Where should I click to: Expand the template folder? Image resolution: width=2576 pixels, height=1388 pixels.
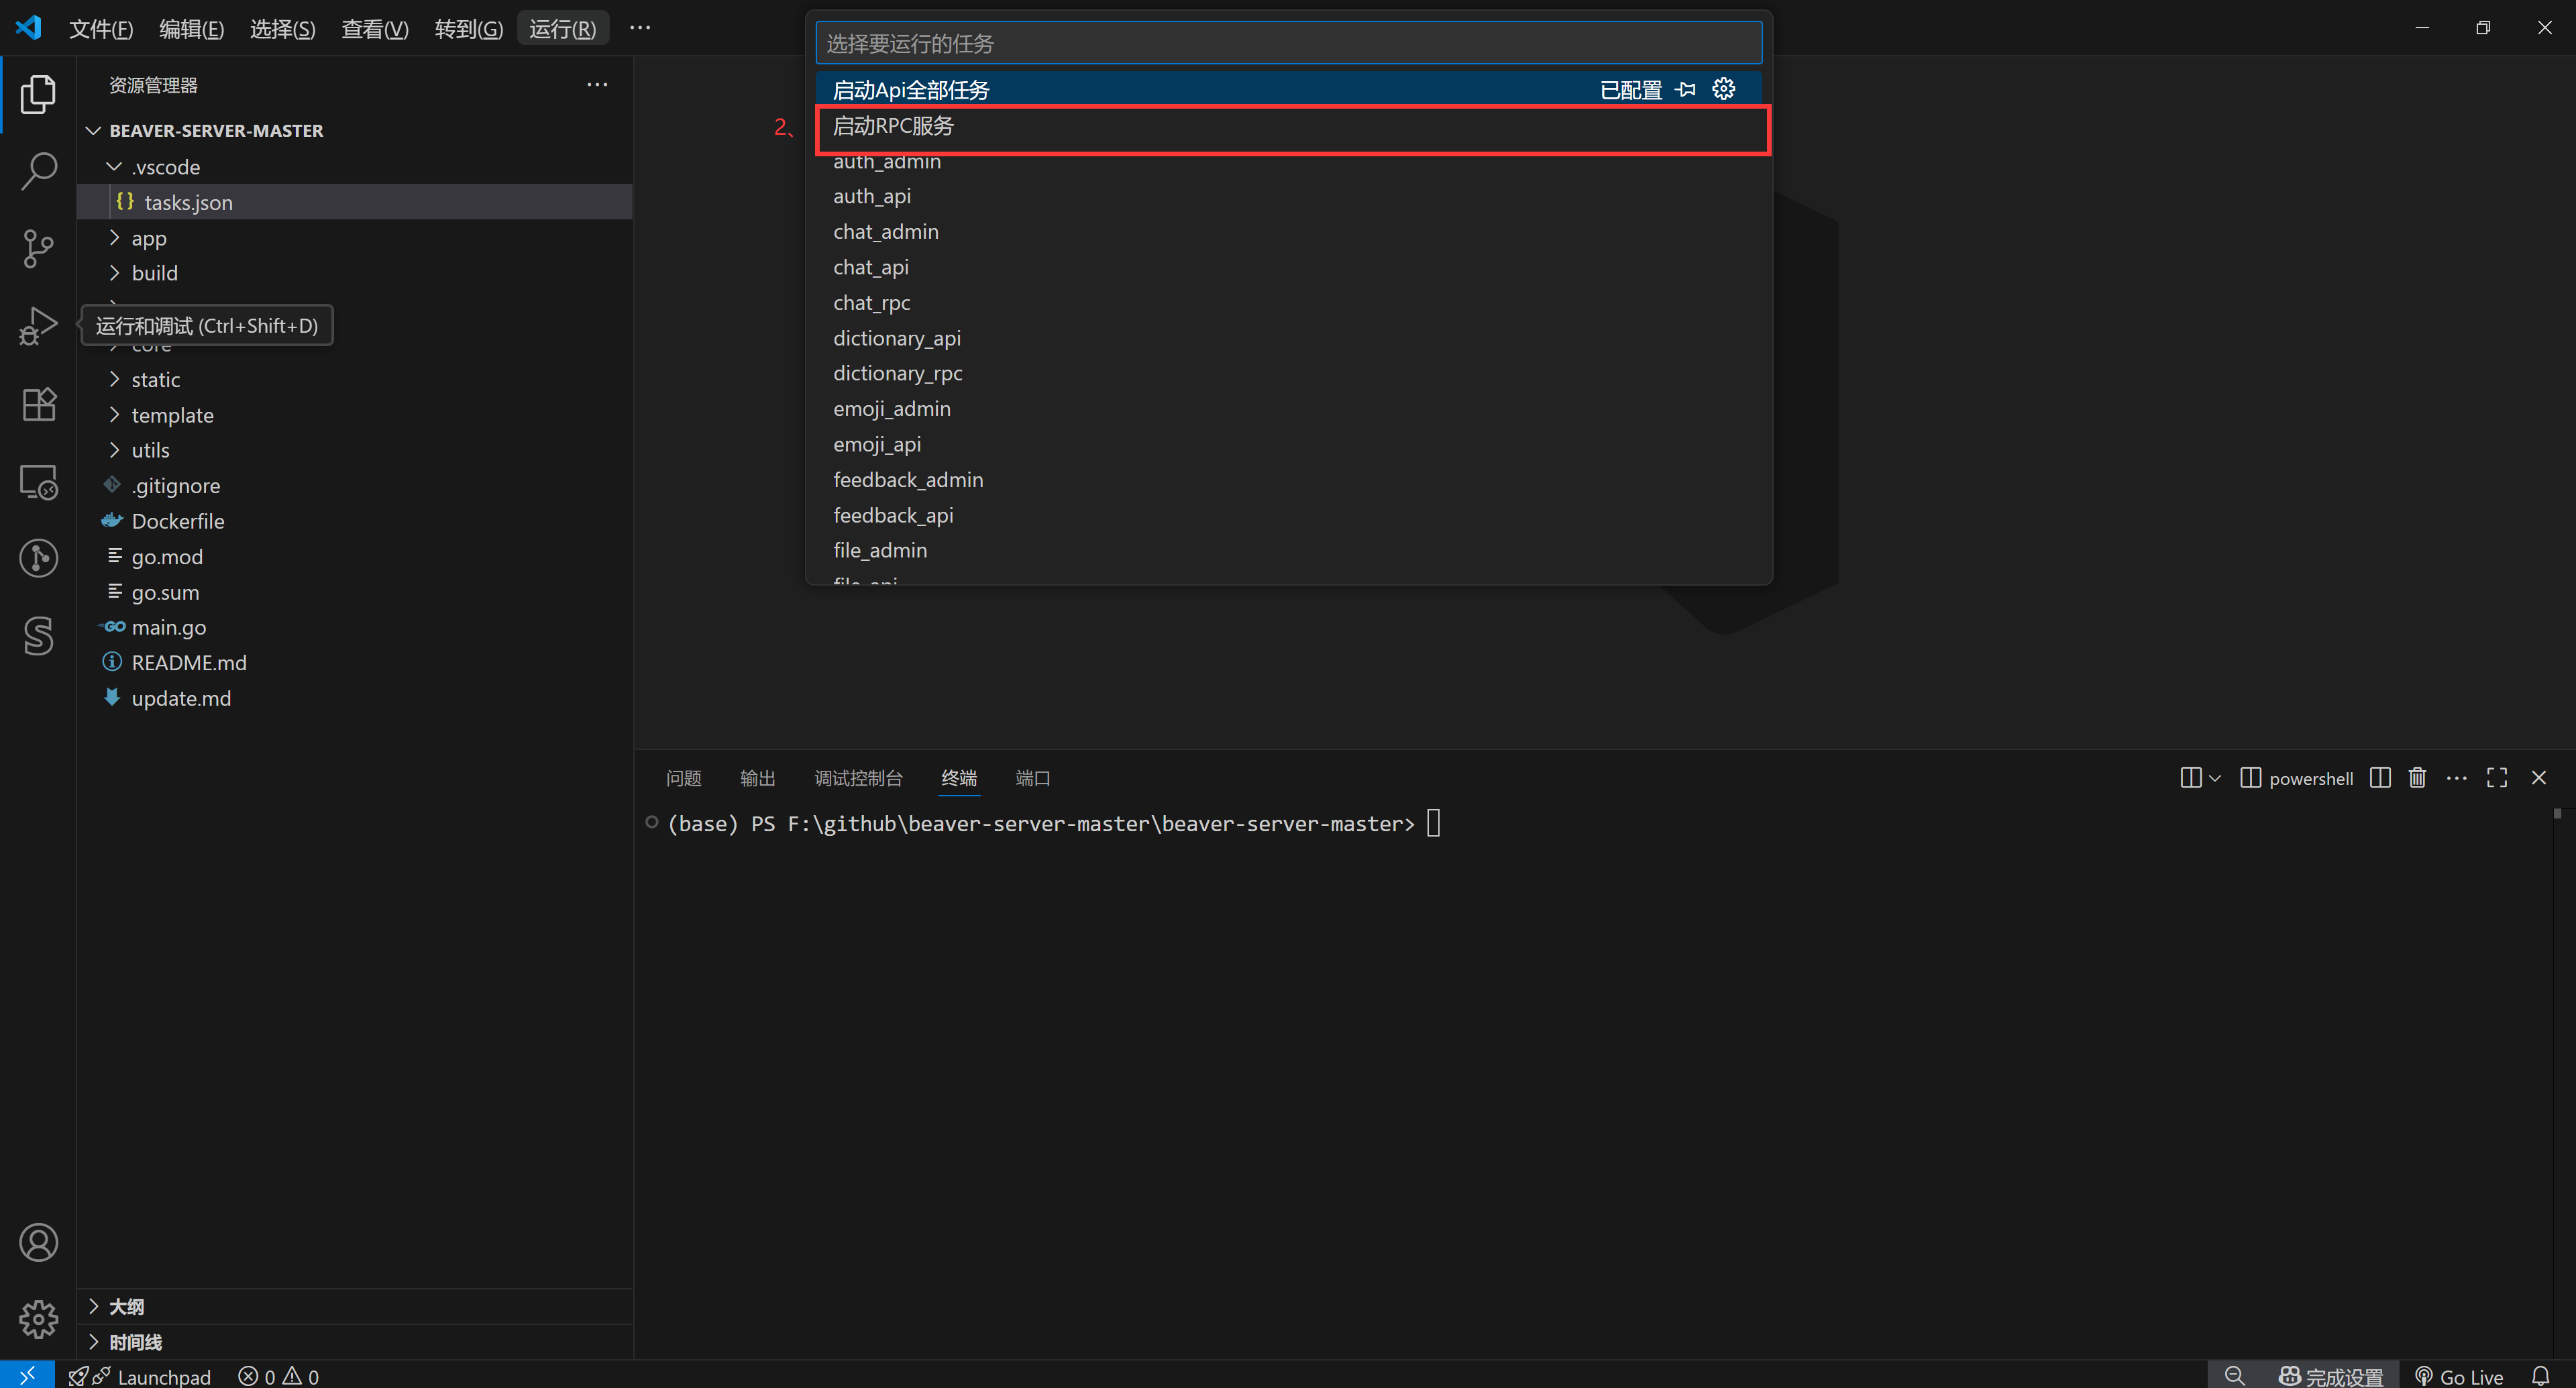coord(114,415)
